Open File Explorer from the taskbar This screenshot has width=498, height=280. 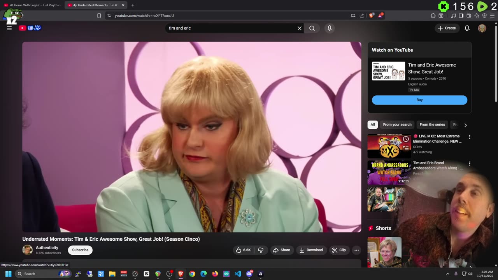pyautogui.click(x=112, y=274)
